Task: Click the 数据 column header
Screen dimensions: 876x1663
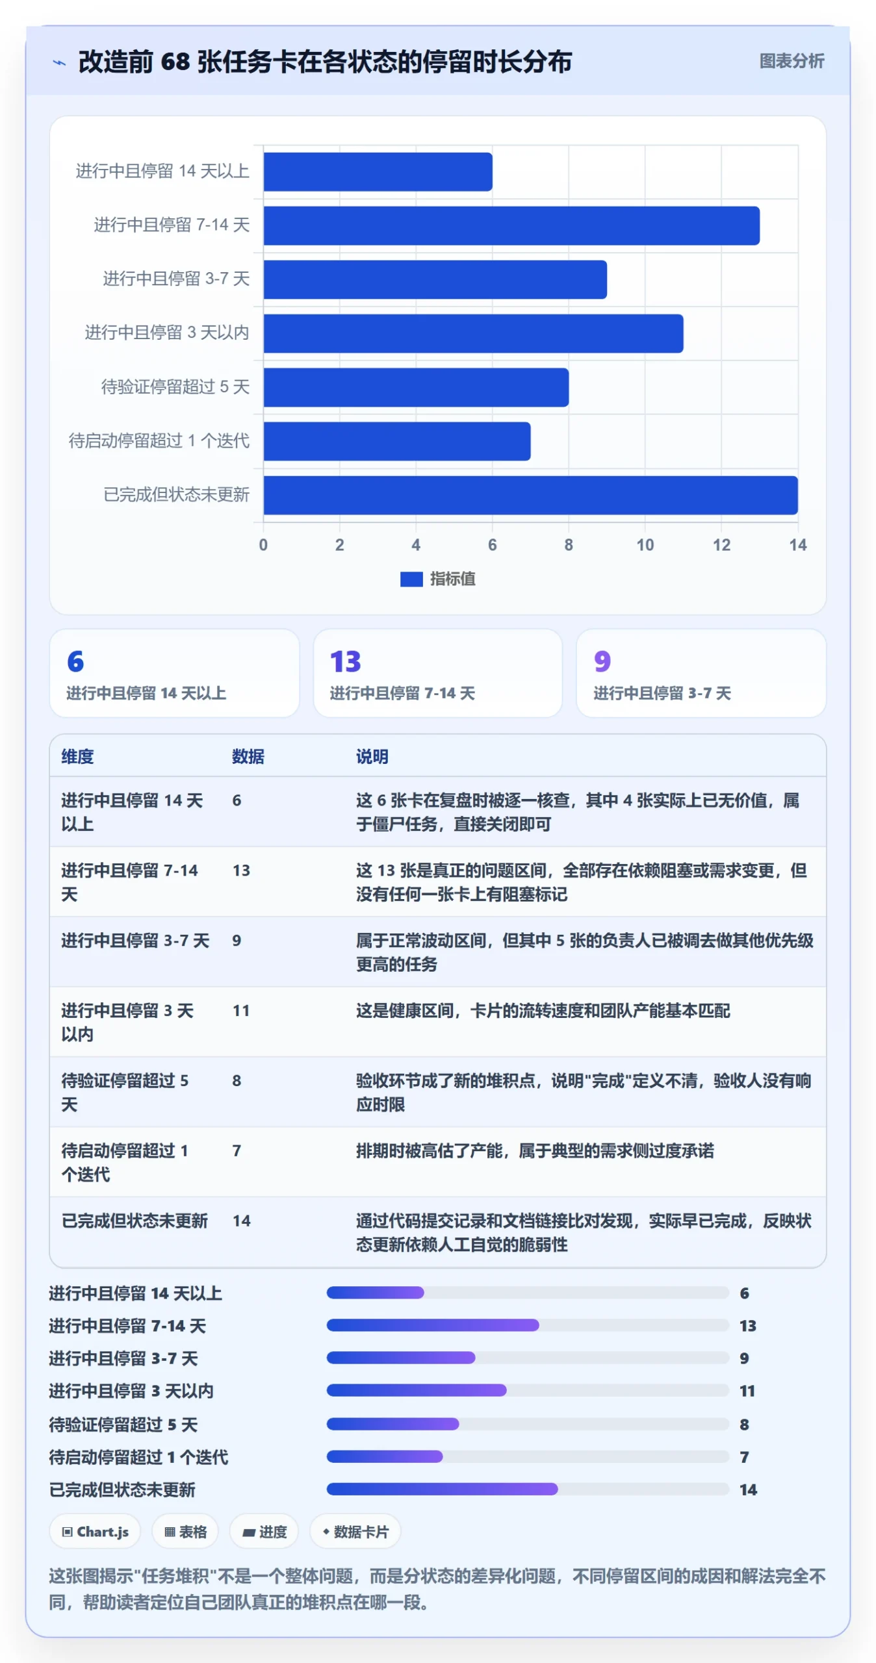Action: tap(248, 756)
